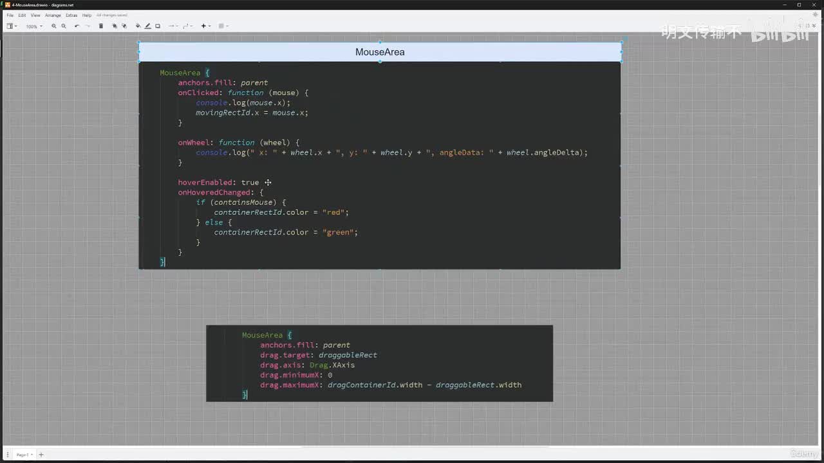Image resolution: width=824 pixels, height=463 pixels.
Task: Click the zoom out magnifier icon
Action: tap(63, 26)
